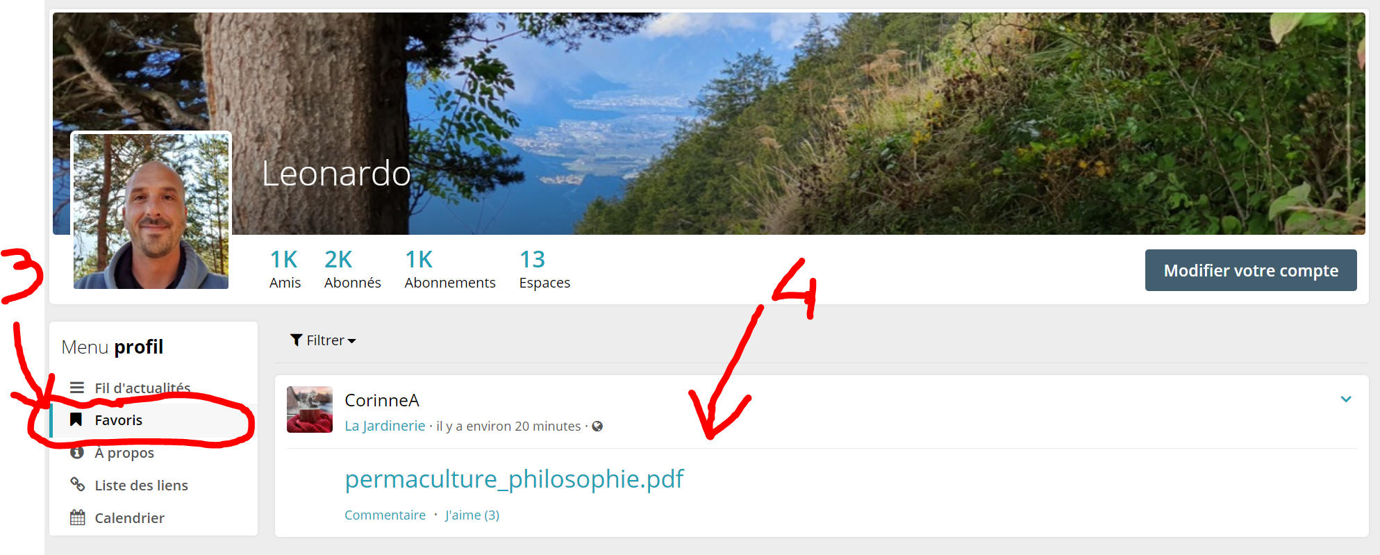Open the Filtrer dropdown
This screenshot has height=555, width=1380.
click(x=324, y=340)
